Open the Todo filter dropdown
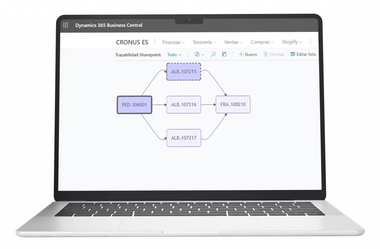 click(174, 54)
